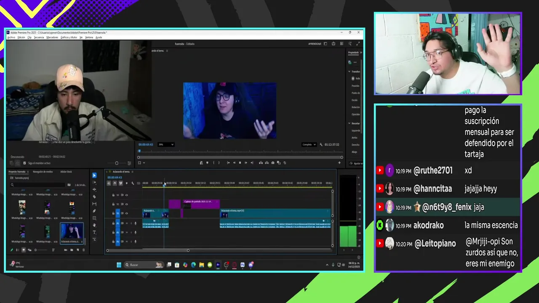Open Premiere Pro in the Windows taskbar
The width and height of the screenshot is (539, 303).
218,265
